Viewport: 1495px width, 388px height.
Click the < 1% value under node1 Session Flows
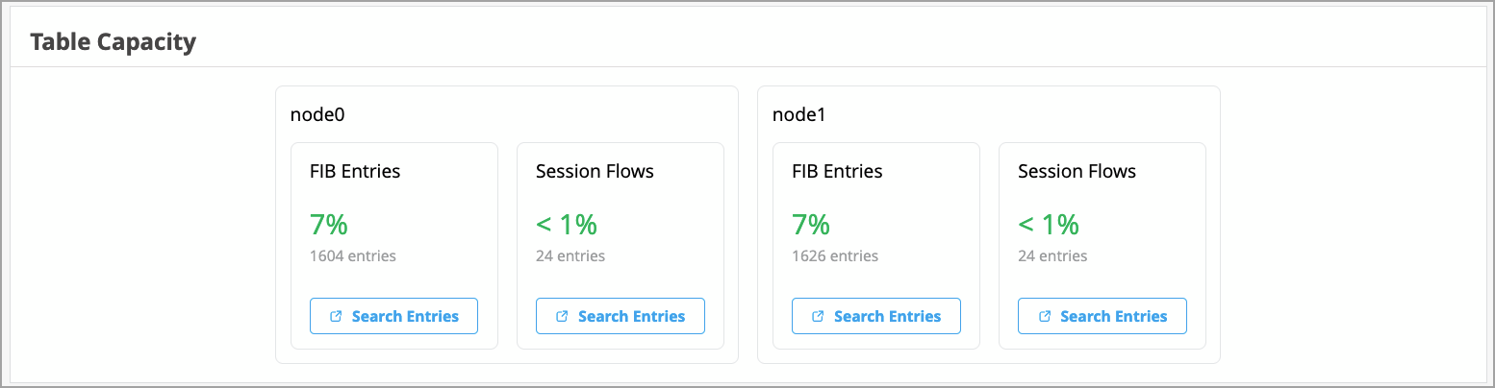pos(1049,225)
